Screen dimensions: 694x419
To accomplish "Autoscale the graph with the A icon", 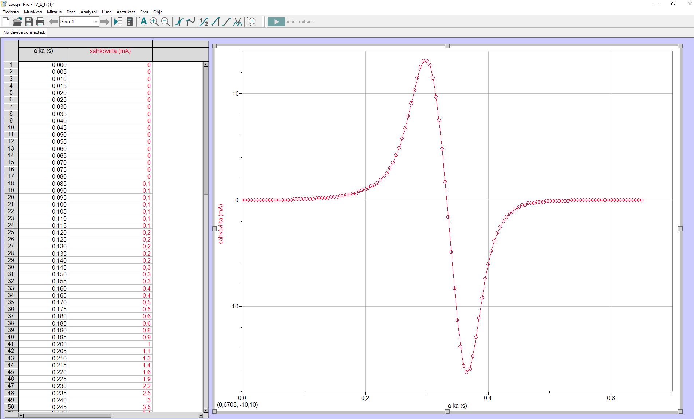I will tap(143, 22).
